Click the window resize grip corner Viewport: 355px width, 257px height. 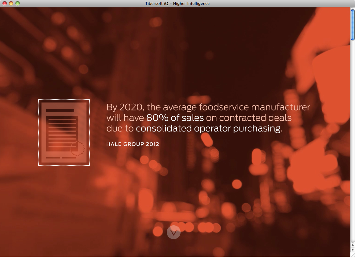353,255
